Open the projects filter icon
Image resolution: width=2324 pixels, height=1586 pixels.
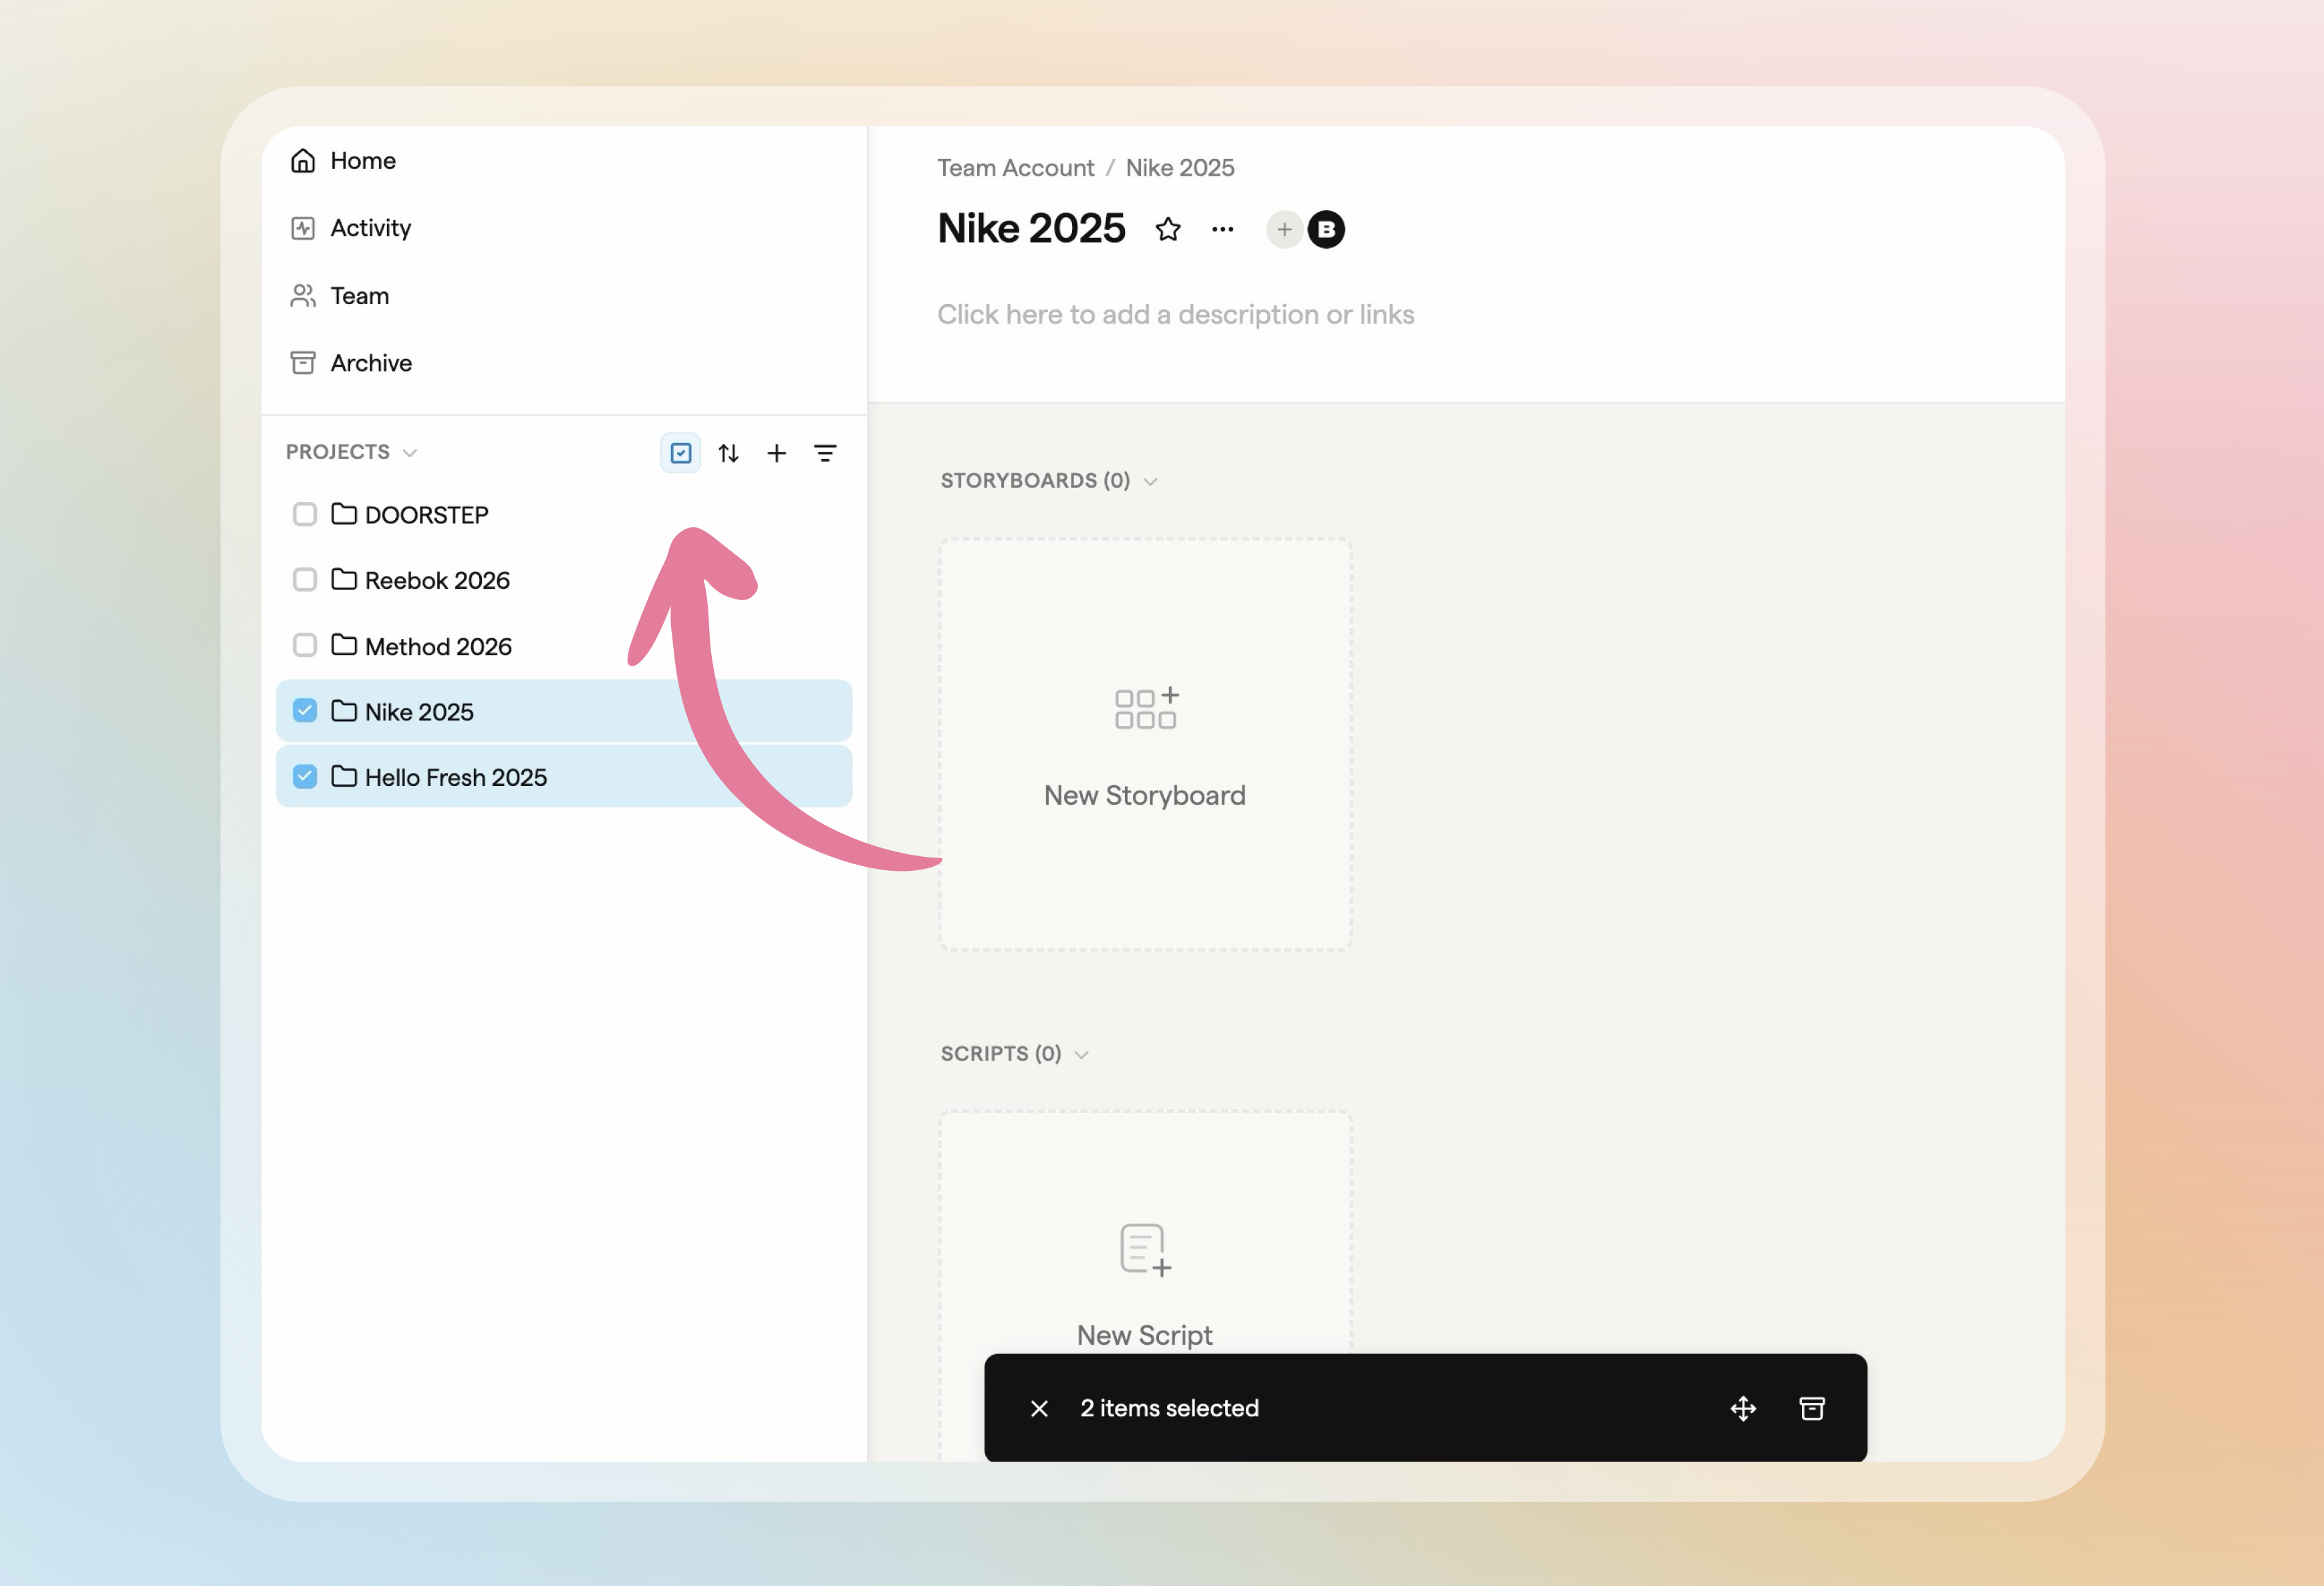tap(825, 453)
